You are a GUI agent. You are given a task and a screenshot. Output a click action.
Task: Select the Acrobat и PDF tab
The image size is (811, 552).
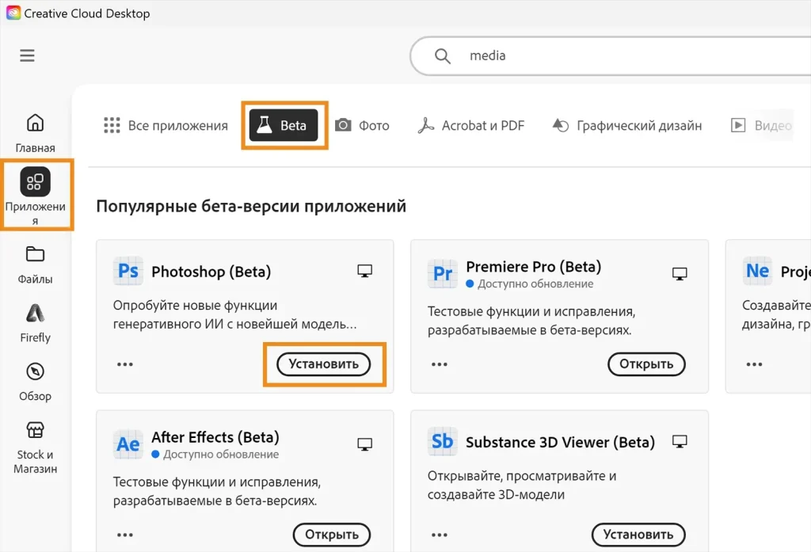click(471, 125)
